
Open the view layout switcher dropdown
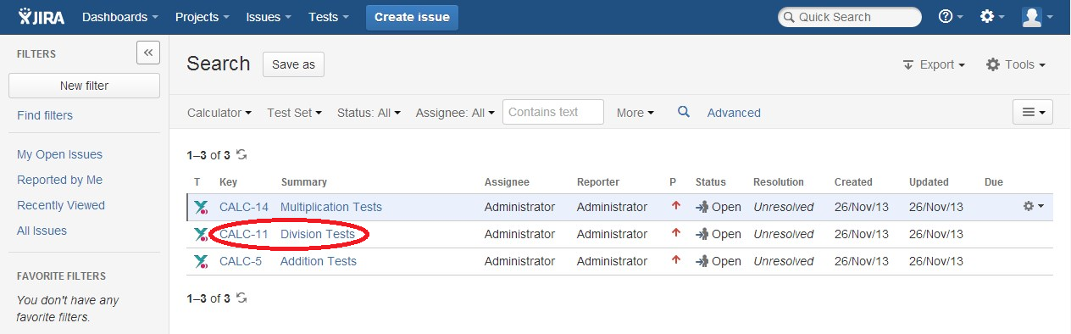1033,112
